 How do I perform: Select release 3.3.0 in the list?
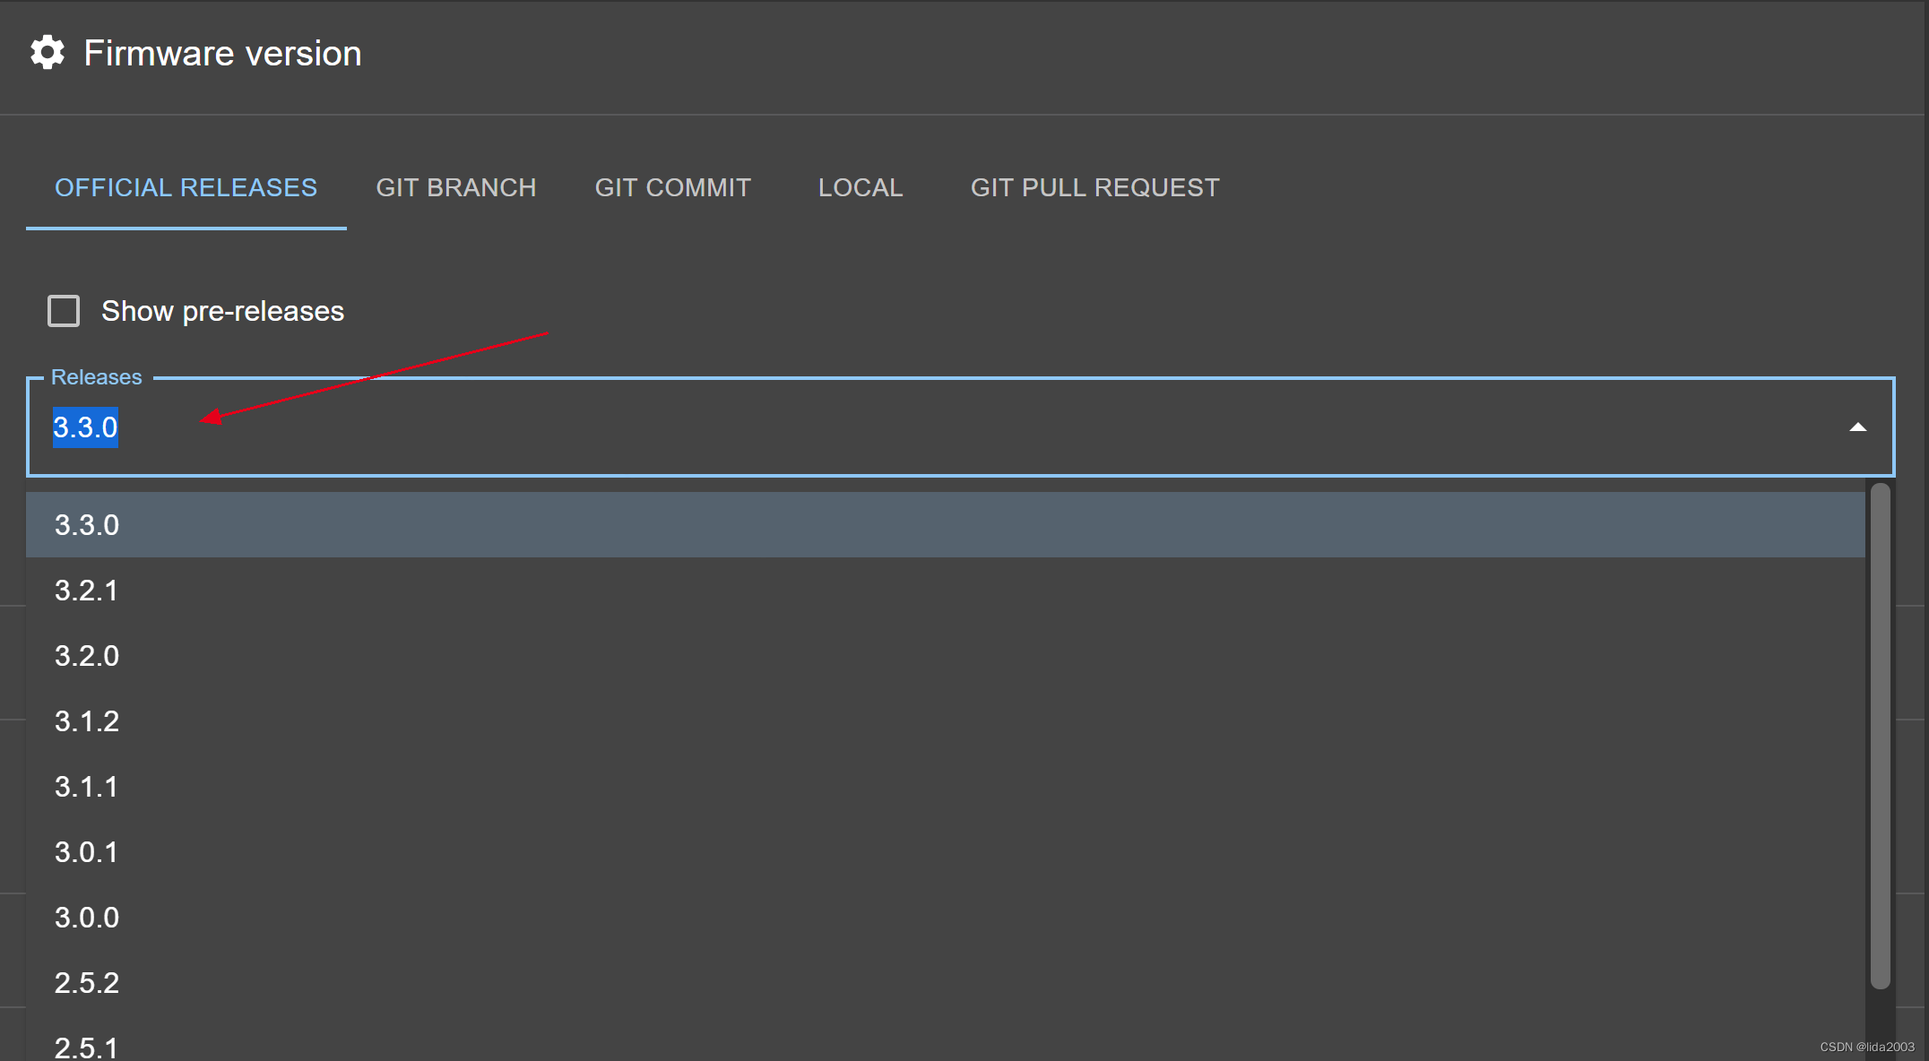[x=87, y=524]
